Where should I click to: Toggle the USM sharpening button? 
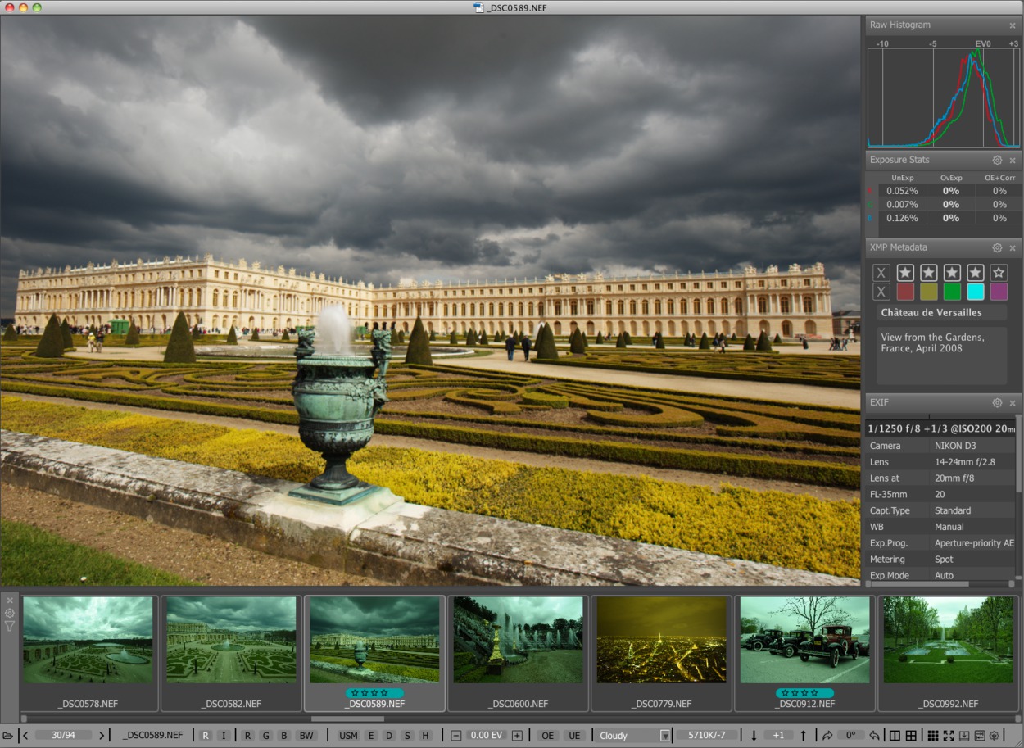point(348,736)
